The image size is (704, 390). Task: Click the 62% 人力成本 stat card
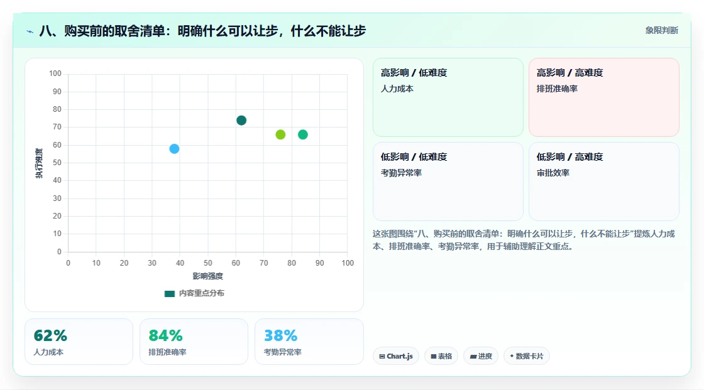click(x=79, y=342)
